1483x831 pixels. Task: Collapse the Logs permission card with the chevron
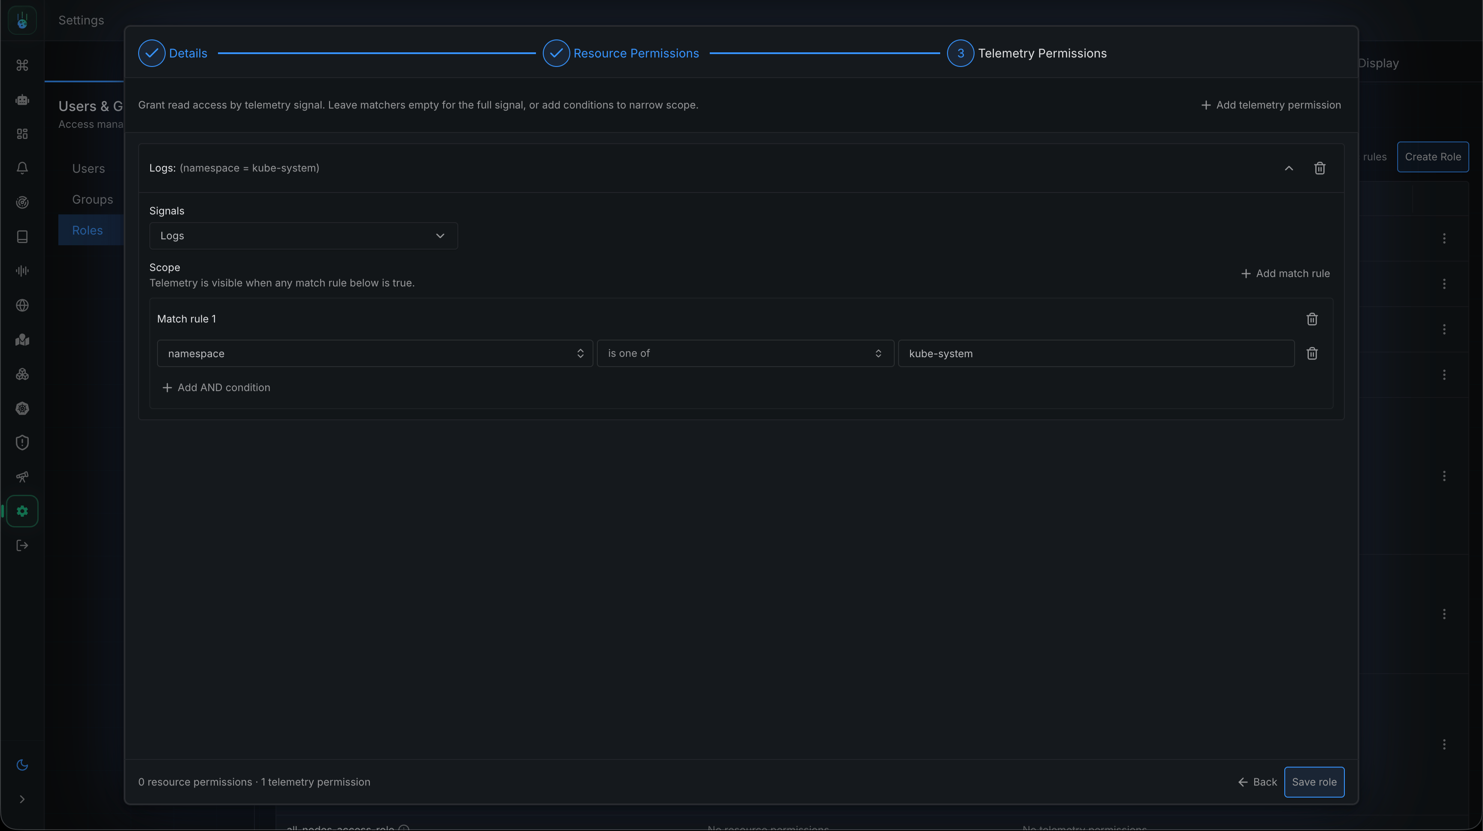coord(1289,168)
